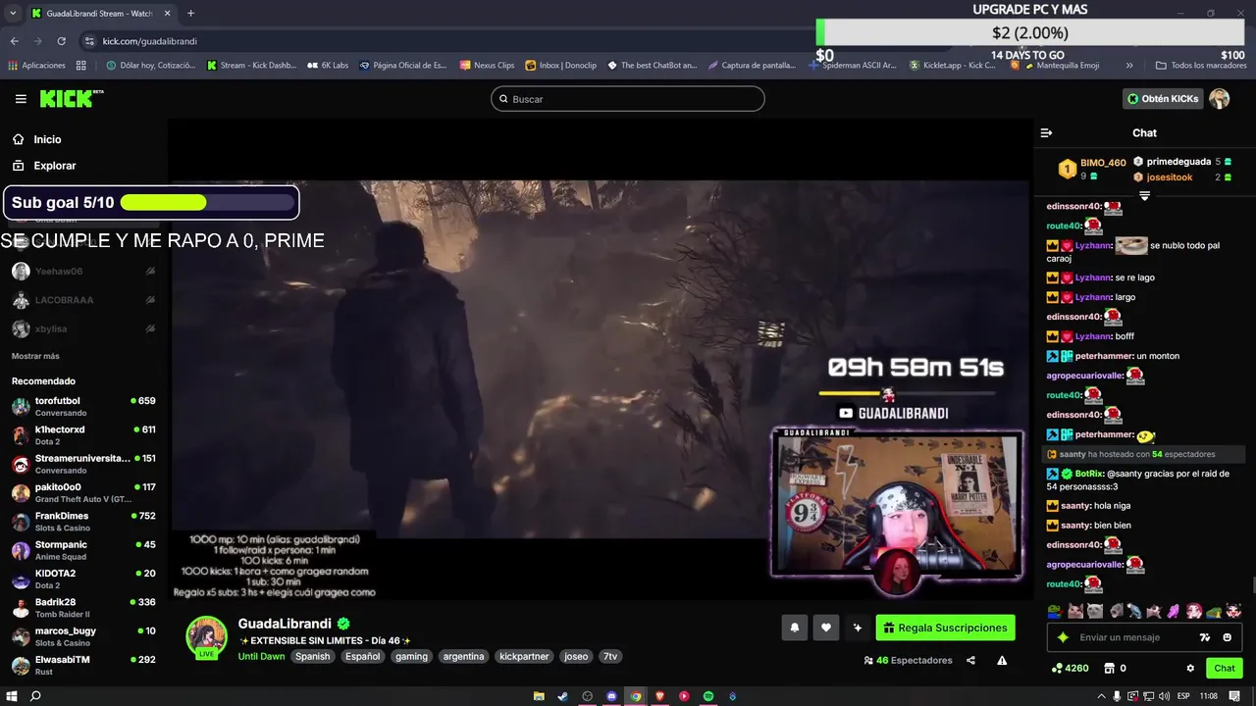The width and height of the screenshot is (1256, 706).
Task: Expand the bookmarks overflow chevron
Action: 1129,66
